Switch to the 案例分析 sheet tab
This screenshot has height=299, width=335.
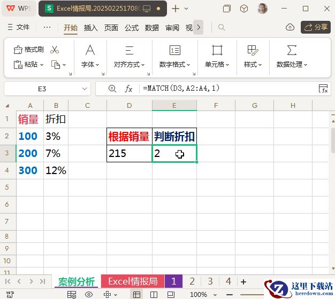click(x=77, y=281)
